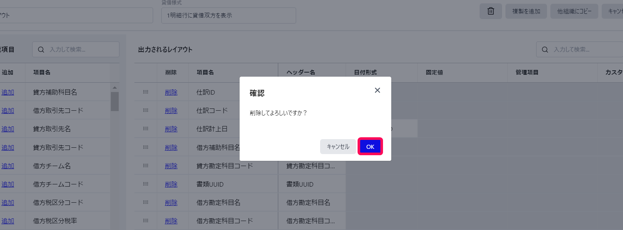This screenshot has height=230, width=623.
Task: Confirm deletion with the OK button
Action: point(370,147)
